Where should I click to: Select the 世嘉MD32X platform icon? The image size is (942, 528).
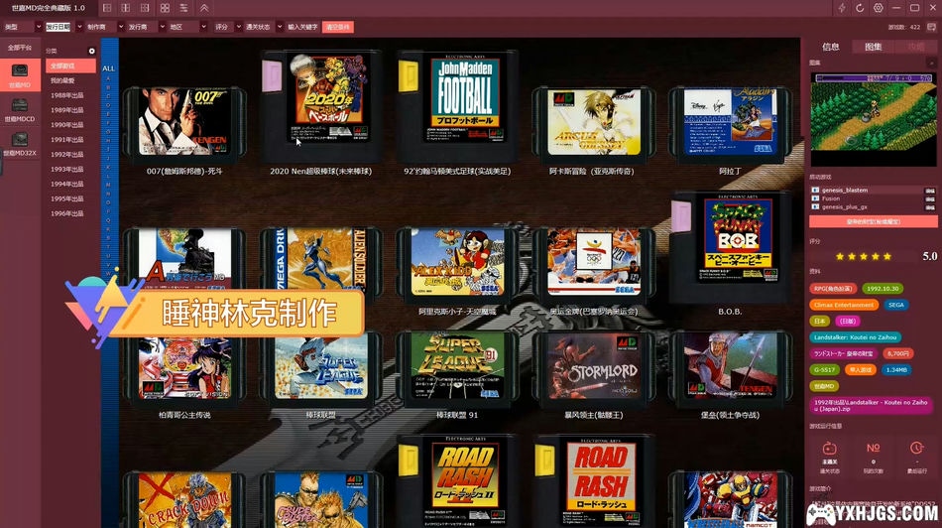click(20, 141)
